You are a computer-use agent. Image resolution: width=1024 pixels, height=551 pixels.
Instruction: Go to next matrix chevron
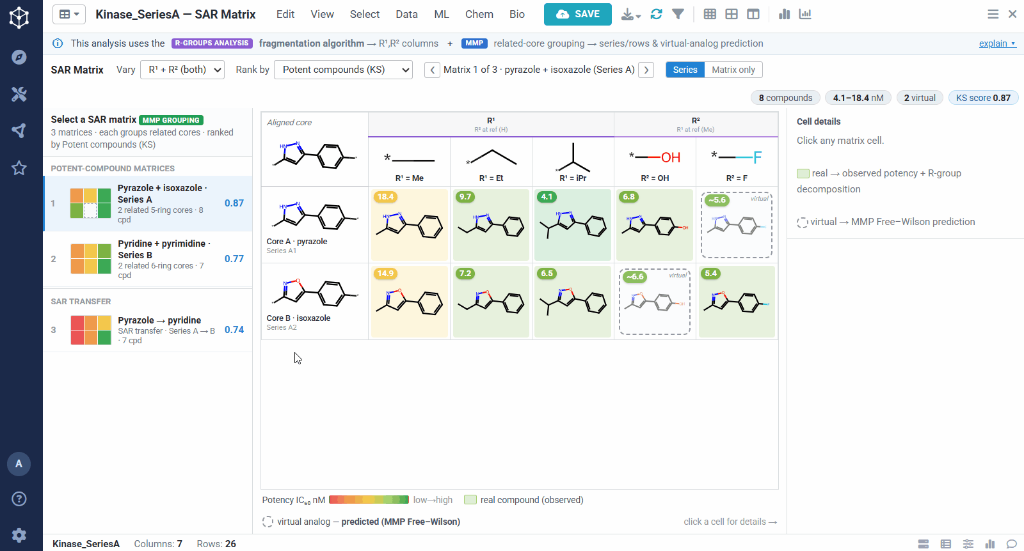tap(646, 70)
